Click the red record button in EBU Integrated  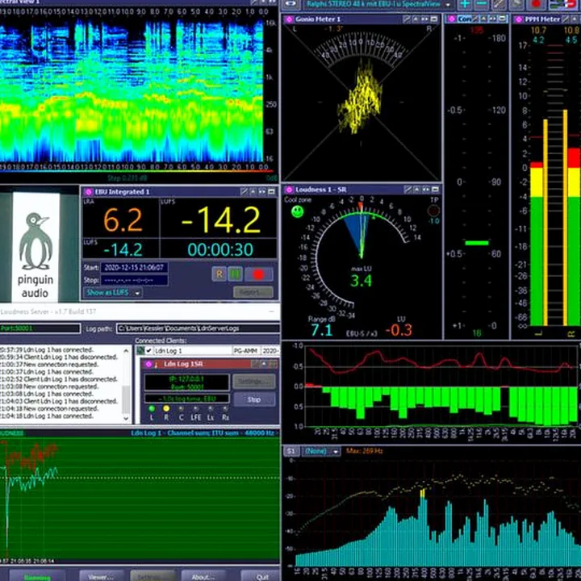click(259, 274)
